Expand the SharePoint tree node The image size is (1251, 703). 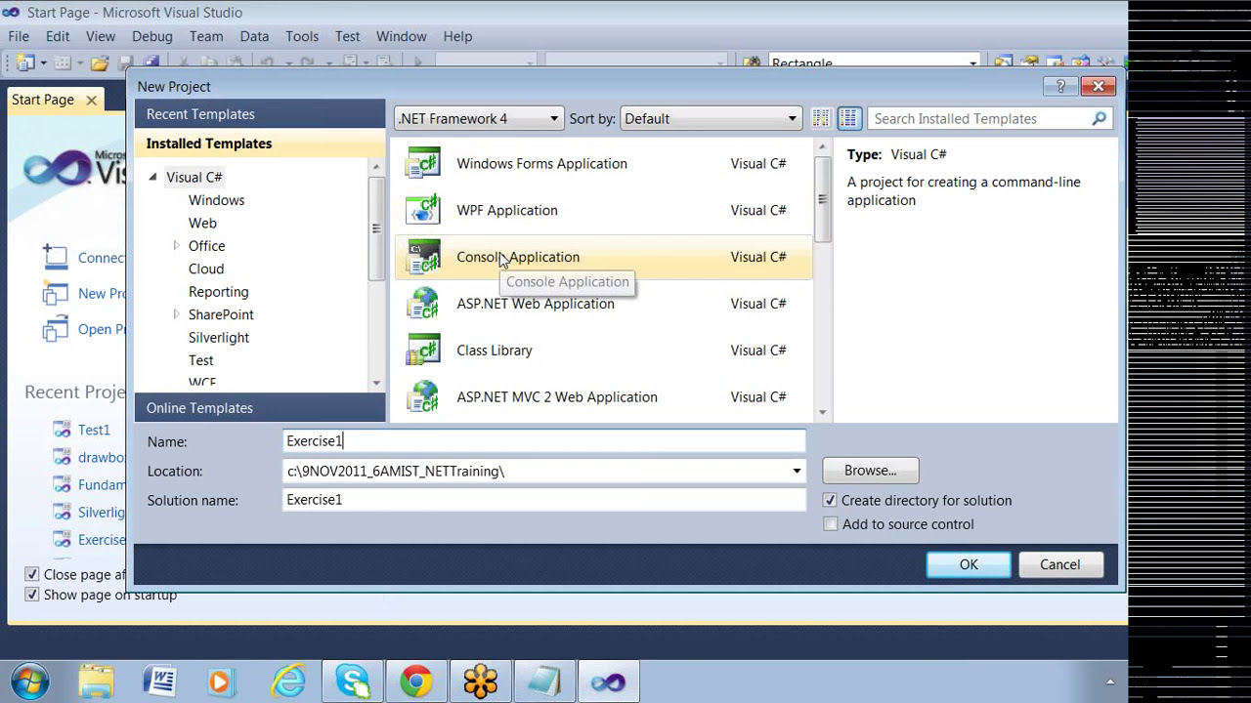tap(176, 313)
